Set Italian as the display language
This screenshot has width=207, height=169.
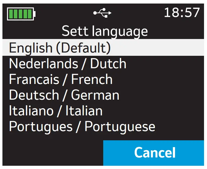click(56, 111)
